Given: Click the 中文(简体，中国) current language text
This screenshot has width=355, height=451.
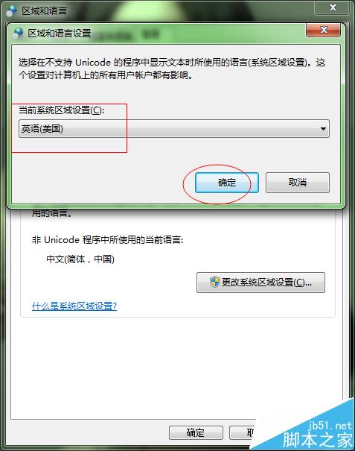Looking at the screenshot, I should tap(80, 259).
